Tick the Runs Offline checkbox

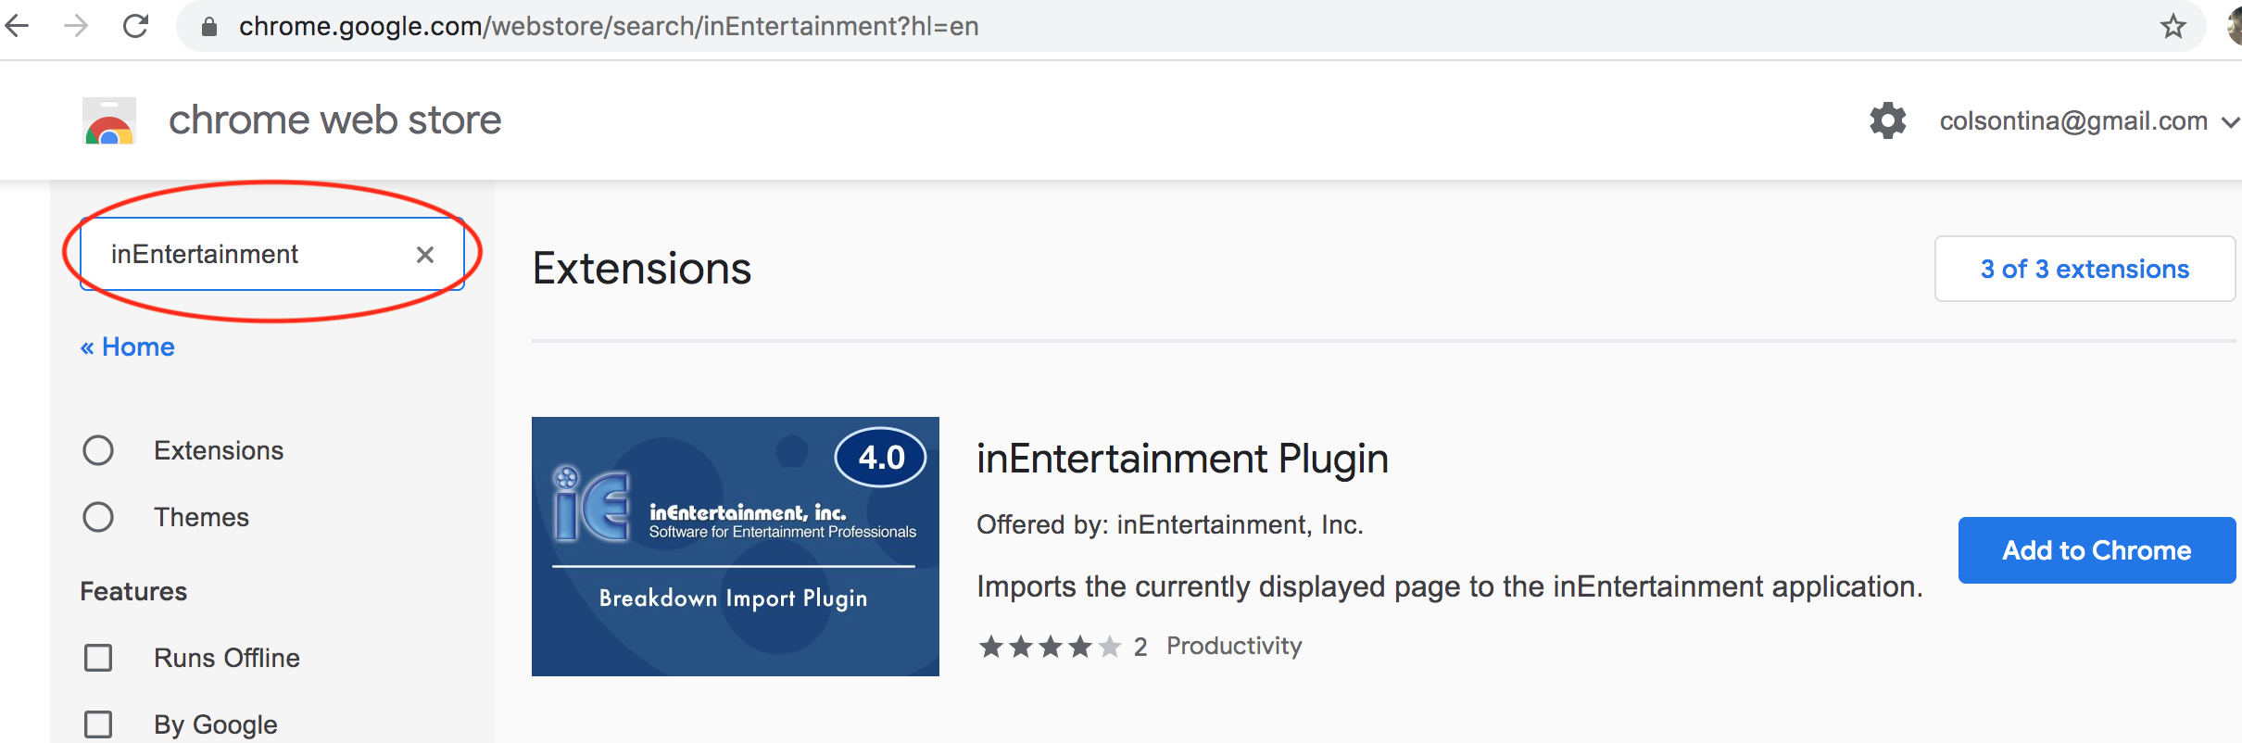pyautogui.click(x=98, y=658)
